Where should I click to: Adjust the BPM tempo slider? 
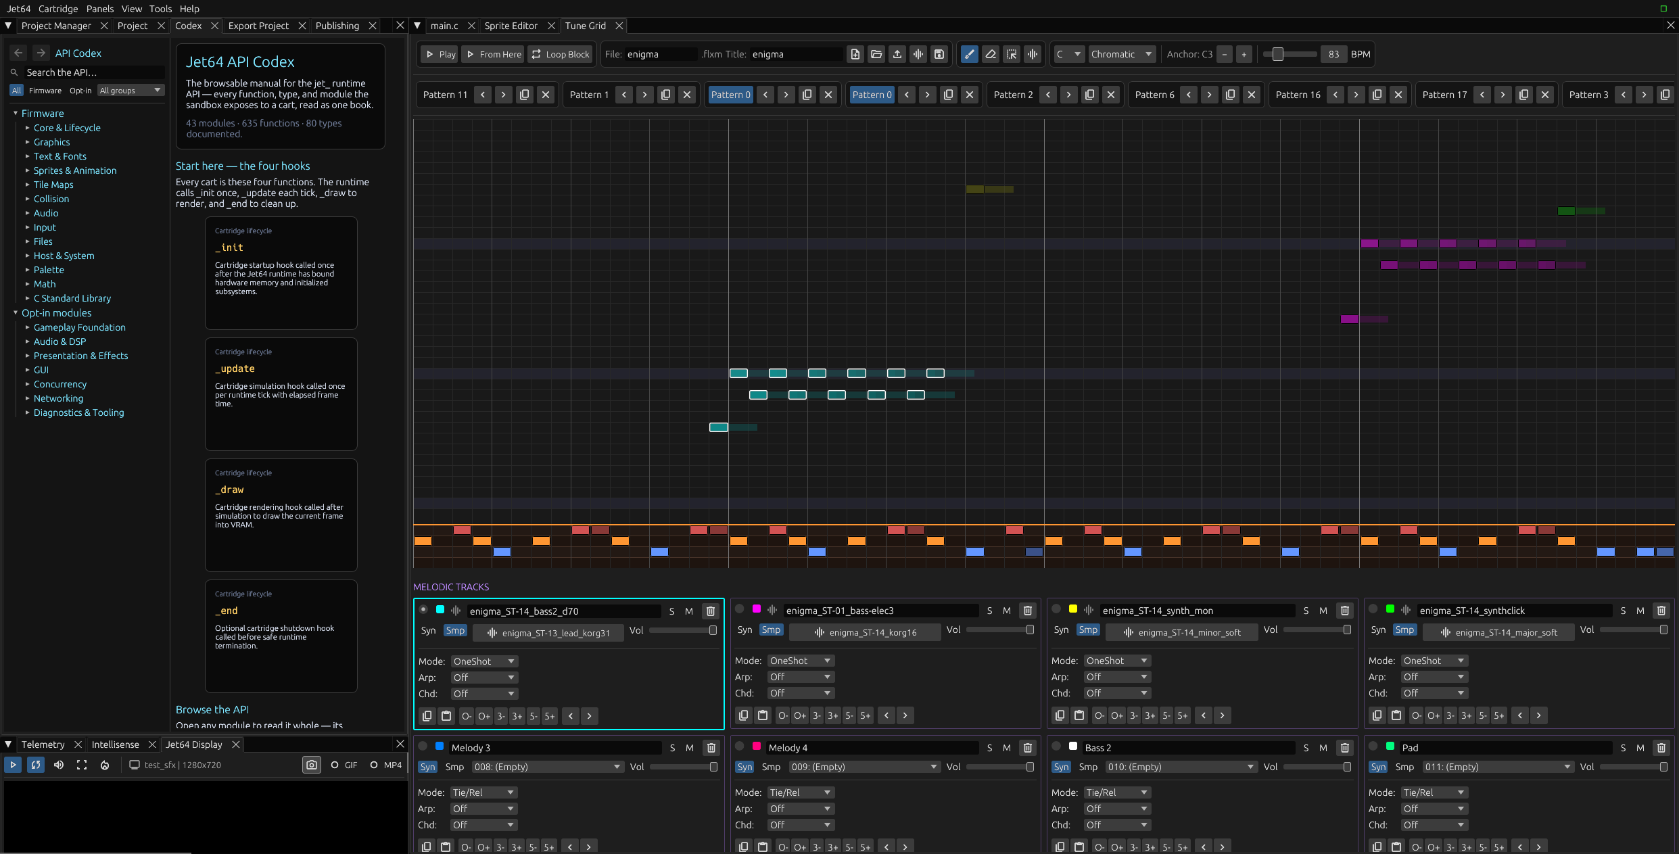tap(1291, 54)
